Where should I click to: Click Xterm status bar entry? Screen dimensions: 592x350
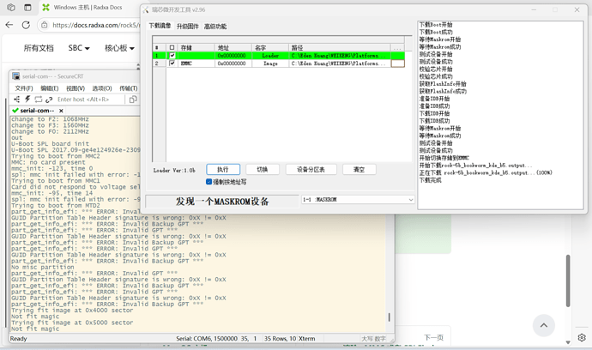click(x=306, y=339)
